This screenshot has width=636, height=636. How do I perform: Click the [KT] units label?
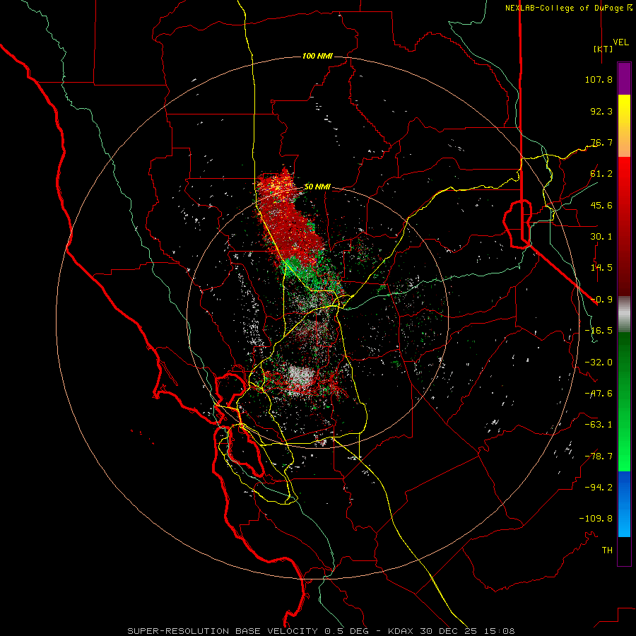[603, 49]
